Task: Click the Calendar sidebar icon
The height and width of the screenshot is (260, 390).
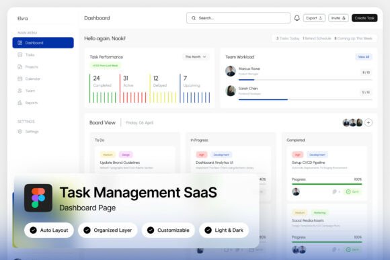Action: (20, 79)
